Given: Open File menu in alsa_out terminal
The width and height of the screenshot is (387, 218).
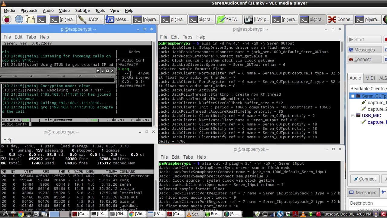Looking at the screenshot, I should [164, 157].
